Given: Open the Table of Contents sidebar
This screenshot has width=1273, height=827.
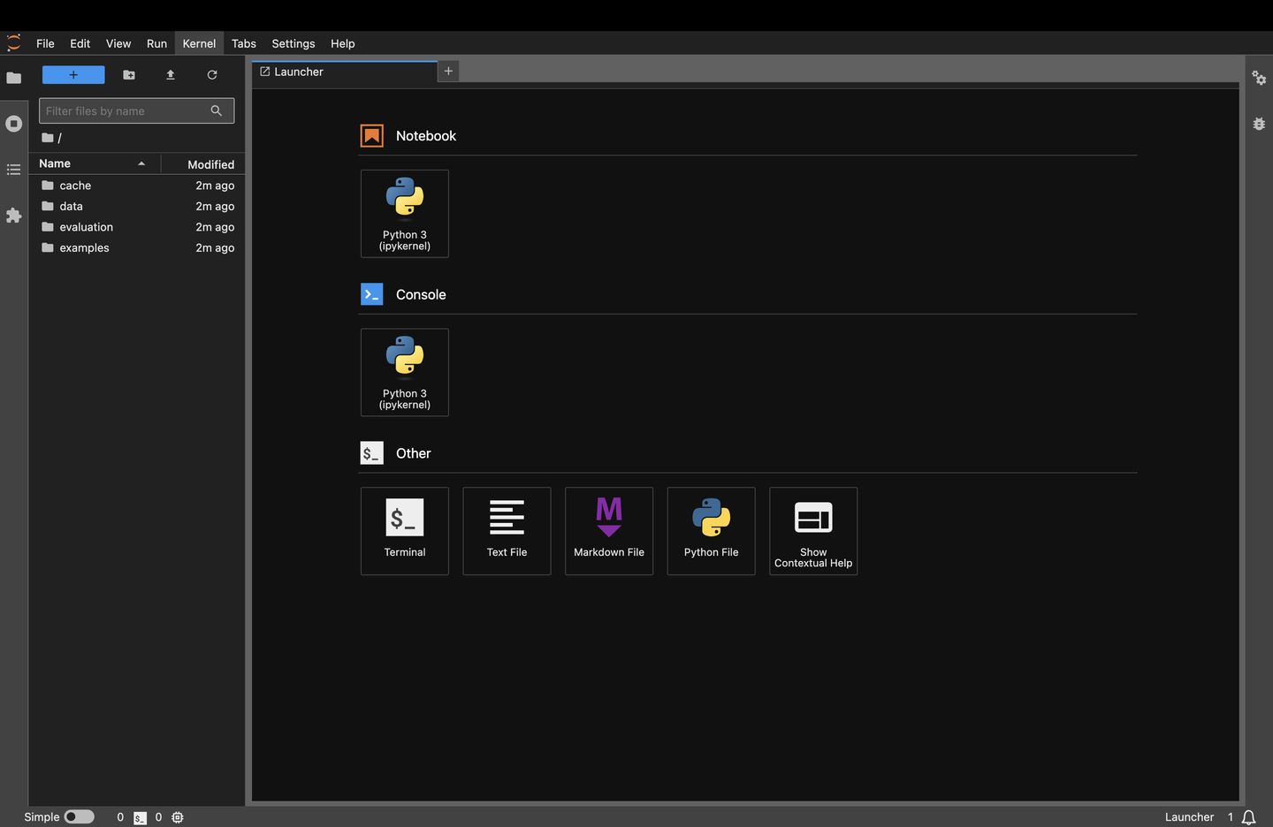Looking at the screenshot, I should [13, 170].
